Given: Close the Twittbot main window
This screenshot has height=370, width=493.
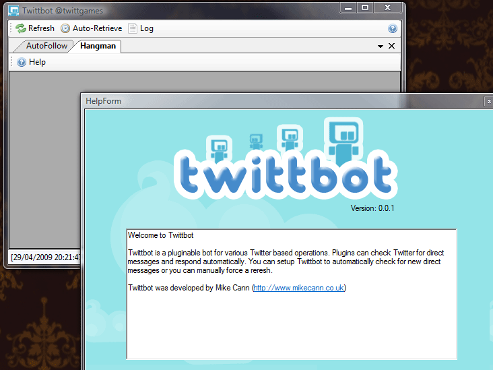Looking at the screenshot, I should pyautogui.click(x=387, y=7).
